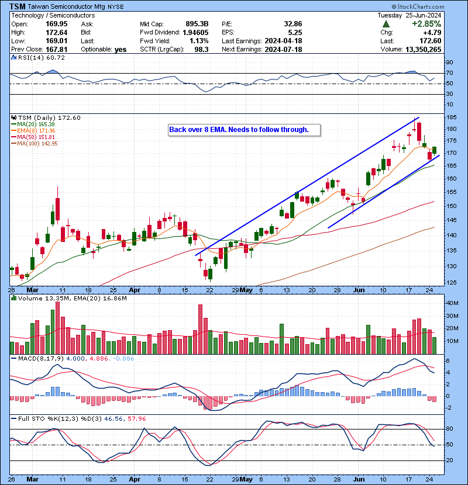Click the Ask: label in the quote header
The image size is (468, 485).
(x=87, y=24)
